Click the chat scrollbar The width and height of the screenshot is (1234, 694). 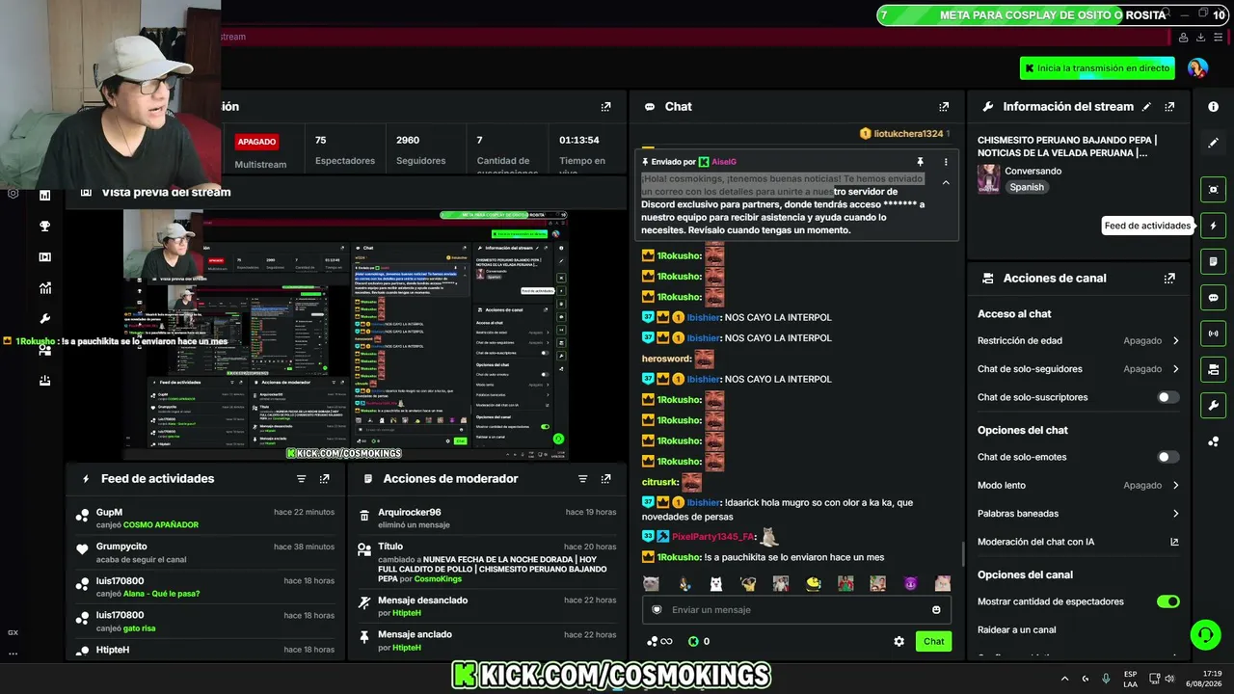click(963, 554)
